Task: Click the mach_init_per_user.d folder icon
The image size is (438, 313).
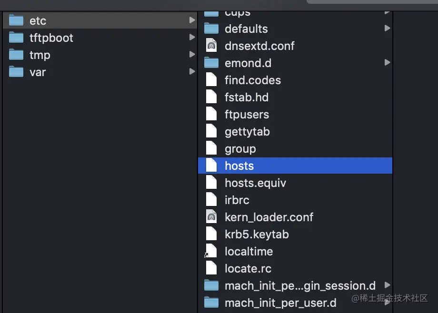Action: (x=211, y=303)
